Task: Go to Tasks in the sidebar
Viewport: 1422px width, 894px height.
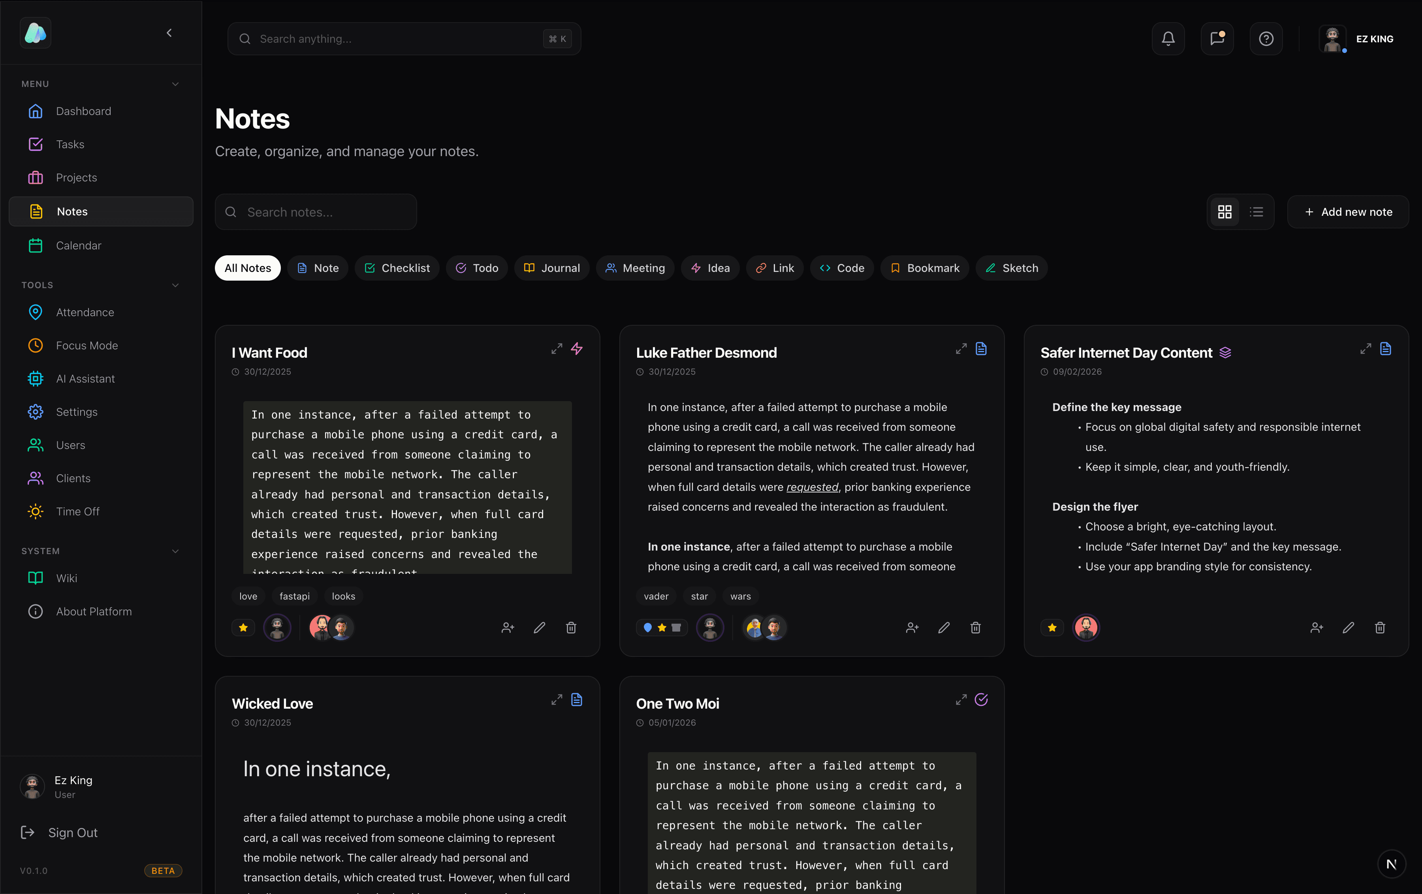Action: click(101, 144)
